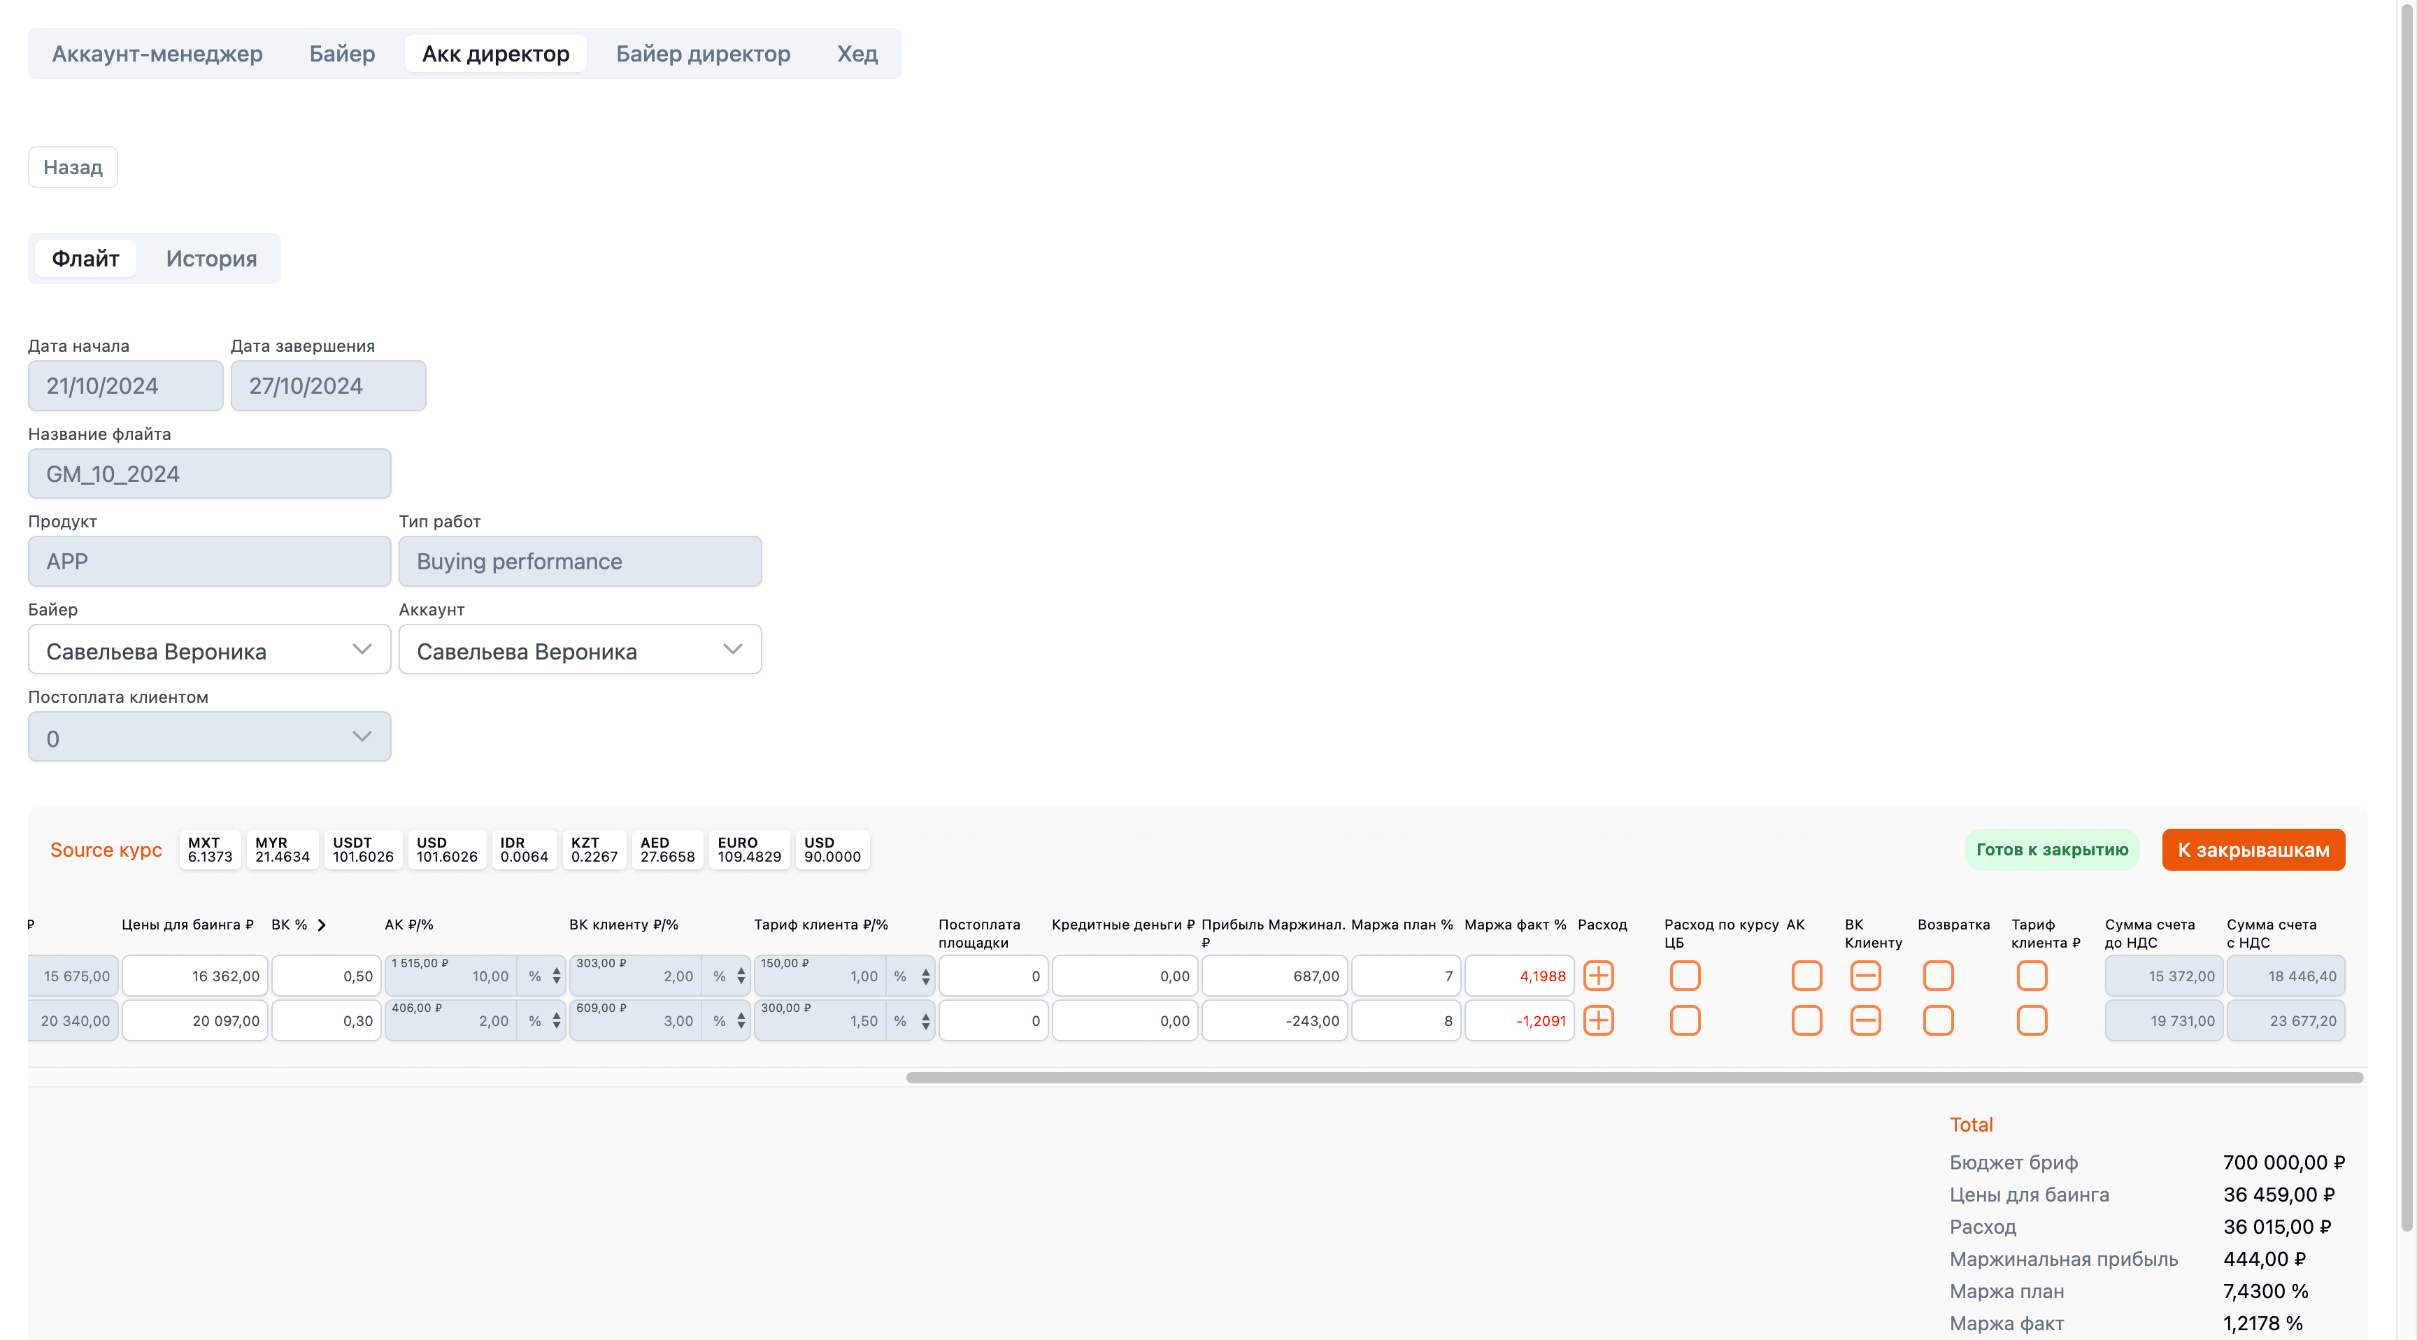The height and width of the screenshot is (1340, 2417).
Task: Toggle first row Расход по курсу ЦБ checkbox
Action: [1685, 976]
